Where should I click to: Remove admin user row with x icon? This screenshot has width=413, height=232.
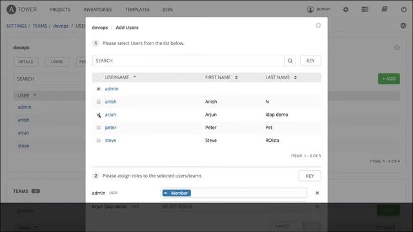[317, 193]
